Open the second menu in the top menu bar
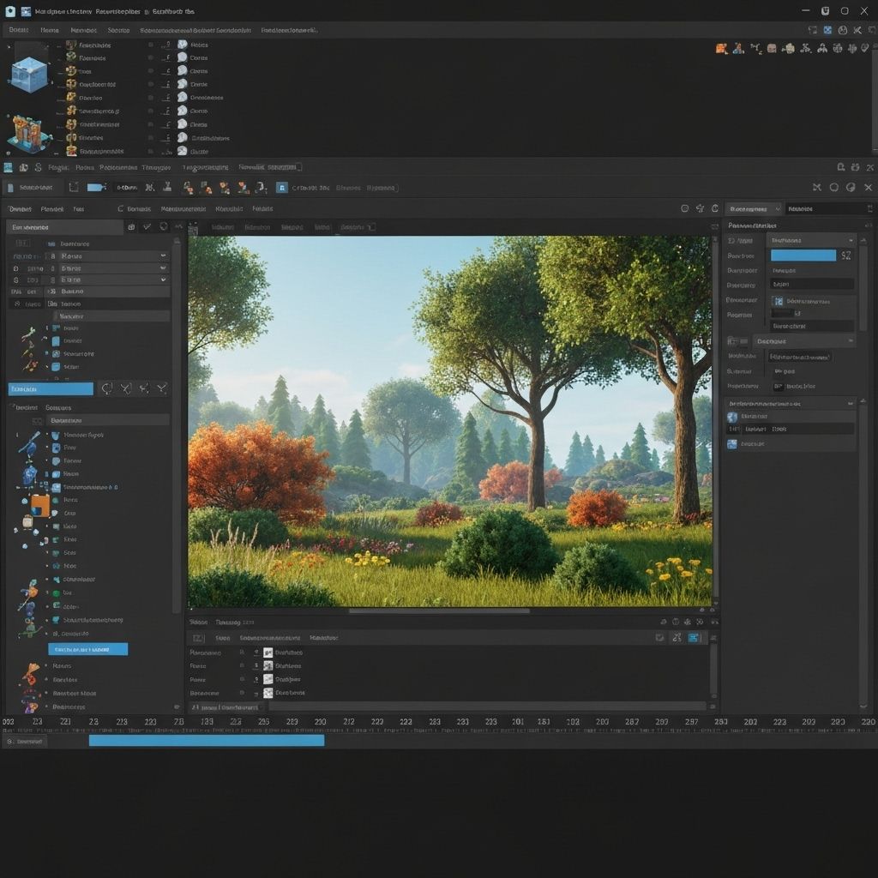878x878 pixels. tap(49, 29)
